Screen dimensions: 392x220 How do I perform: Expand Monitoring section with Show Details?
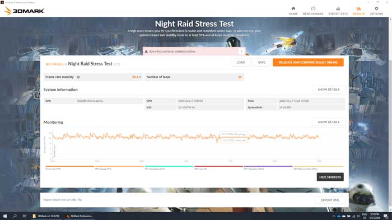329,122
